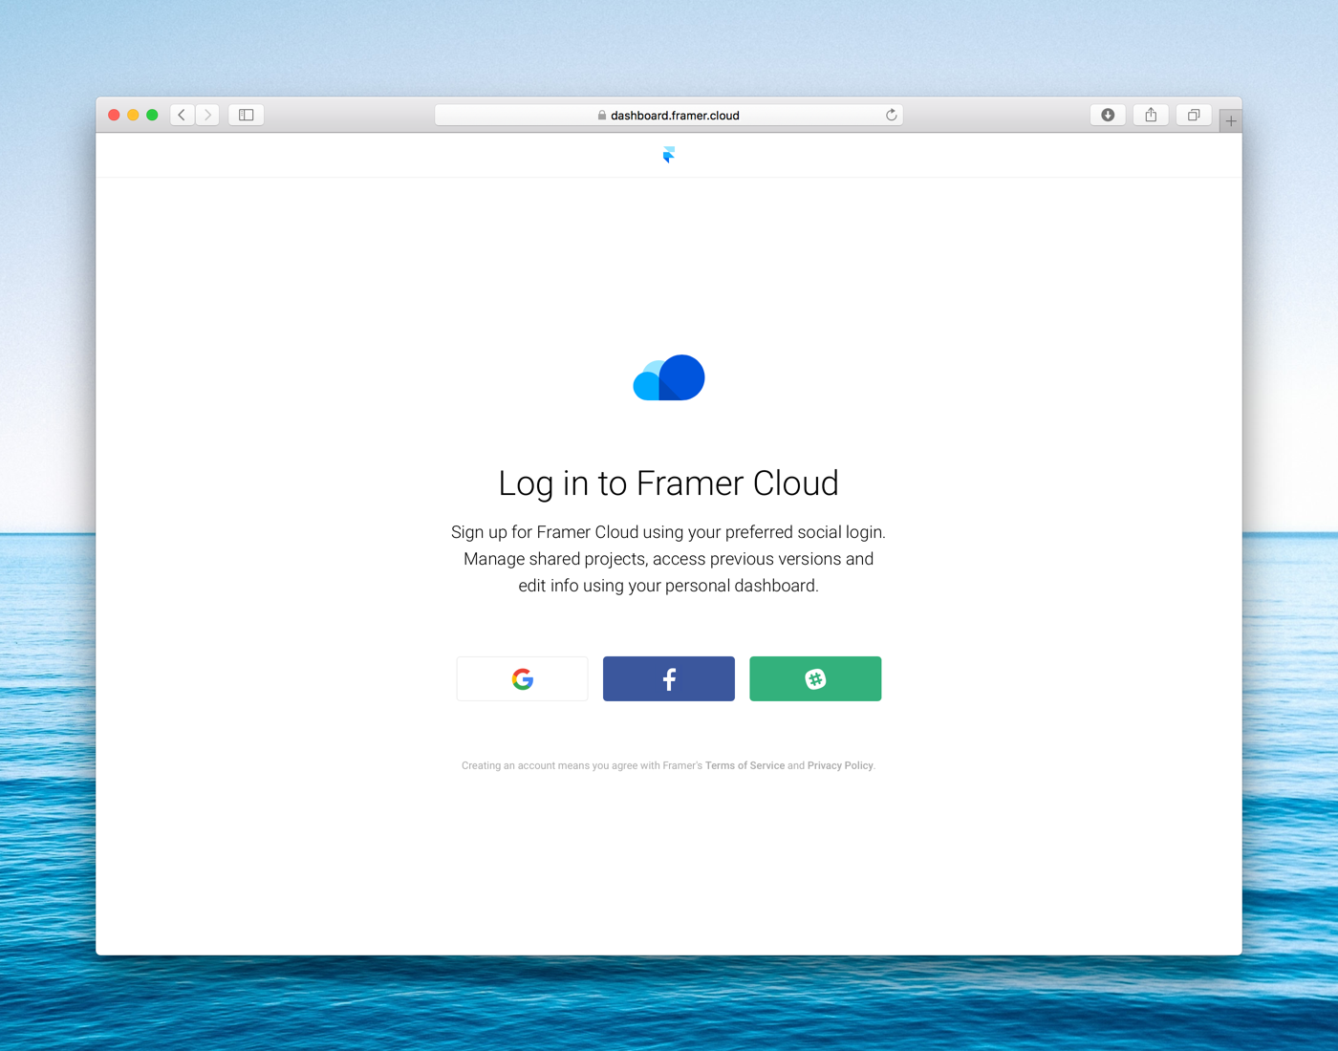Open the Terms of Service link

745,765
